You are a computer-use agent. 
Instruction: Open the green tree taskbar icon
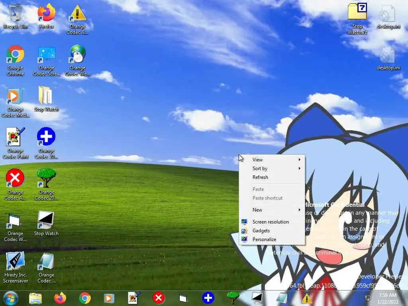pyautogui.click(x=233, y=298)
